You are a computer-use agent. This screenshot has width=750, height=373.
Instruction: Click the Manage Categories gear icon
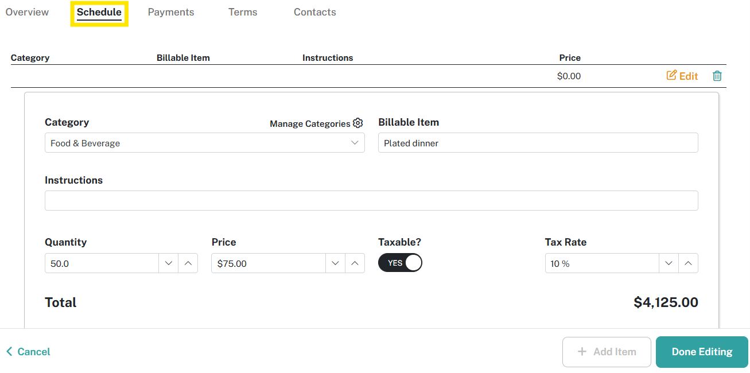tap(358, 123)
